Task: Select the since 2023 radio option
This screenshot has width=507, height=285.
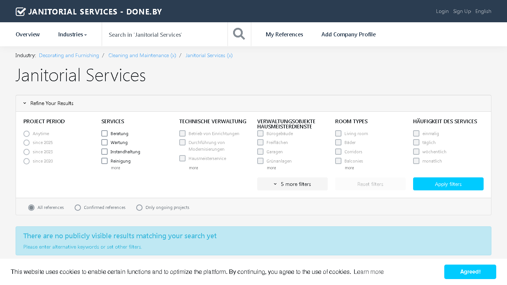Action: point(26,152)
